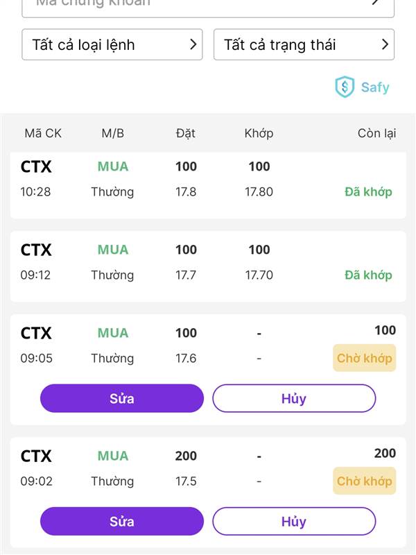Select 'Chờ khớp' badge on 17.6 order
Image resolution: width=416 pixels, height=555 pixels.
[x=365, y=358]
